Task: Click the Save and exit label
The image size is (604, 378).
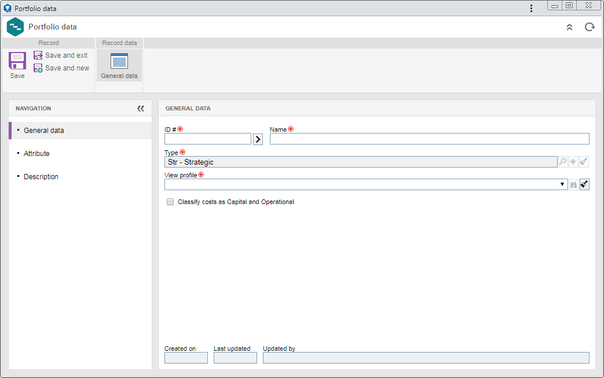Action: pos(66,55)
